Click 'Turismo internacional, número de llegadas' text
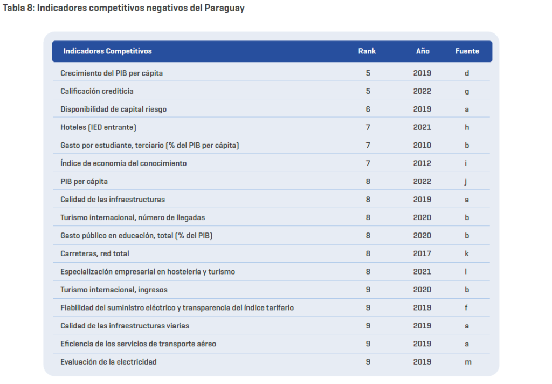Screen dimensions: 552x384 point(133,217)
